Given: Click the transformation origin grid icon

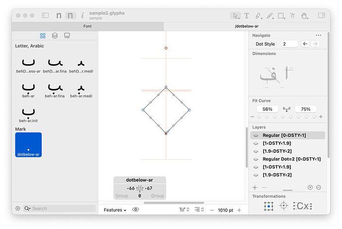Looking at the screenshot, I should (x=269, y=206).
